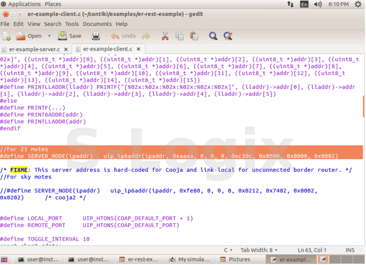Switch to first user@inst... terminal window

pyautogui.click(x=39, y=259)
